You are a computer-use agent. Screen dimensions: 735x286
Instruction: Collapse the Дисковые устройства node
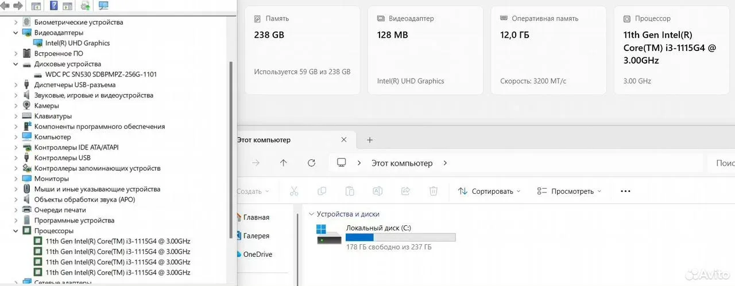tap(16, 64)
